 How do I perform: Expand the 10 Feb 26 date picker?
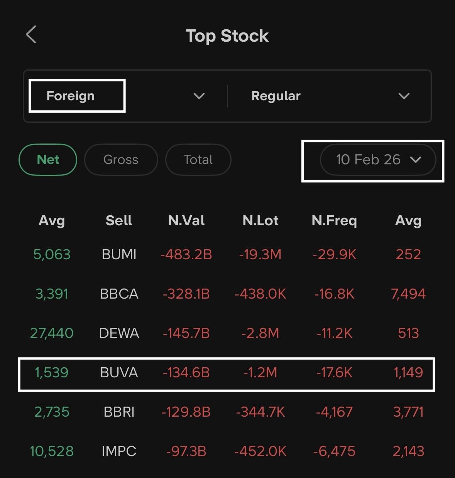pyautogui.click(x=378, y=160)
